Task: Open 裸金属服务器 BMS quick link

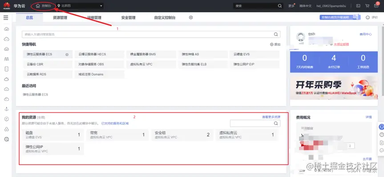Action: point(151,54)
